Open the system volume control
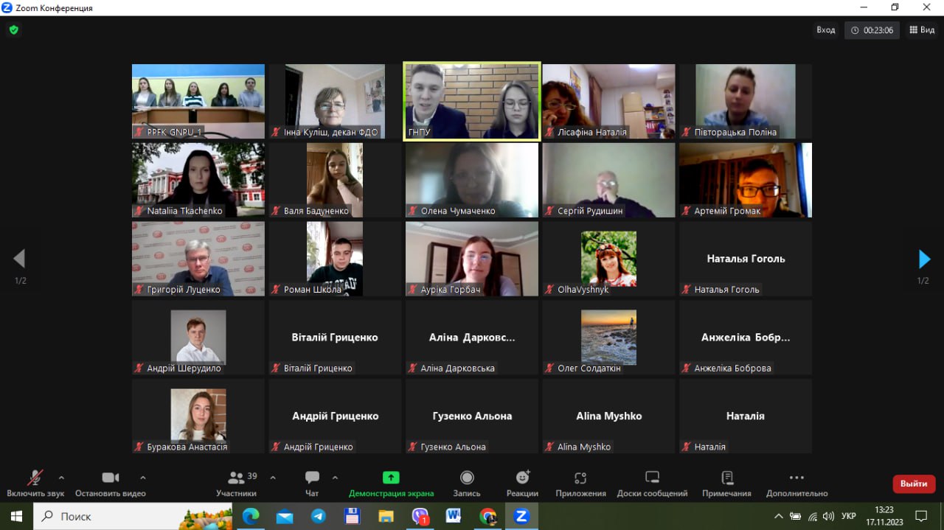 tap(828, 517)
